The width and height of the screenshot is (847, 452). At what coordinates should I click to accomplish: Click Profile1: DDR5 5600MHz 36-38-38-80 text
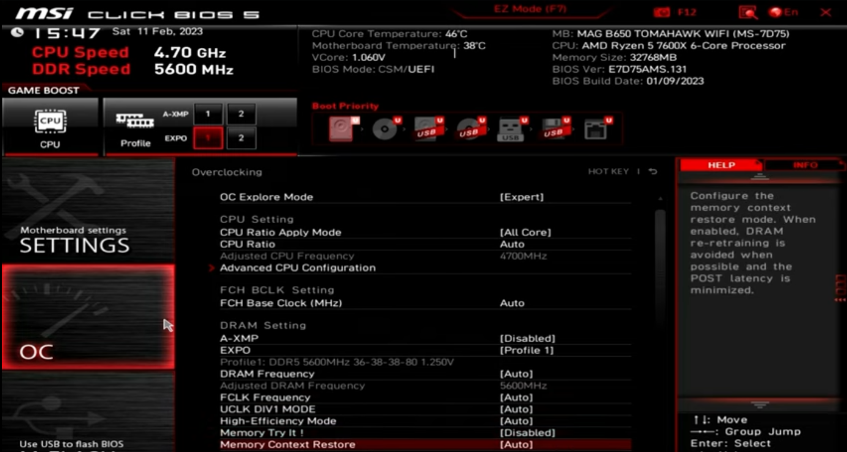[x=336, y=362]
